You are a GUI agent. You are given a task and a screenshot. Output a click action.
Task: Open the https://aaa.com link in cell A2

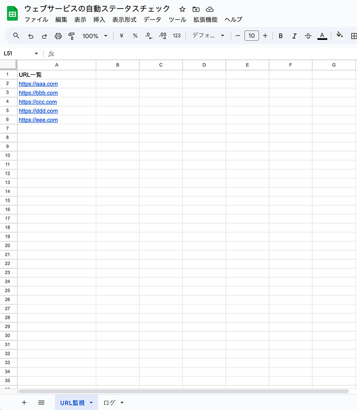(x=38, y=84)
